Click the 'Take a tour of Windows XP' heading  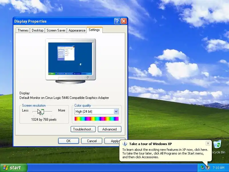pyautogui.click(x=151, y=144)
